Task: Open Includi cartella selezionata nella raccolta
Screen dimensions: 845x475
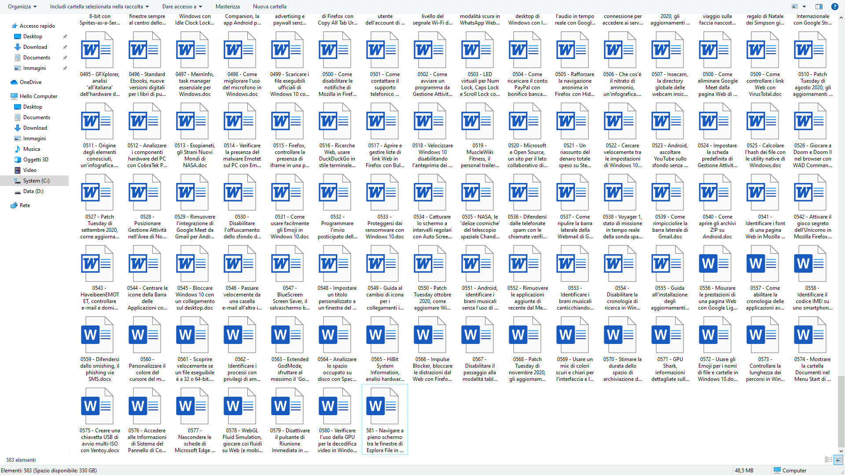Action: point(99,7)
